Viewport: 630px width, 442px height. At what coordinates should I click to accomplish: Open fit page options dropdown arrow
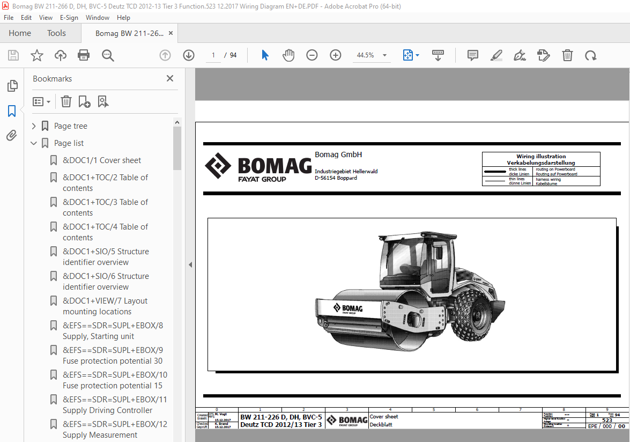[x=418, y=55]
